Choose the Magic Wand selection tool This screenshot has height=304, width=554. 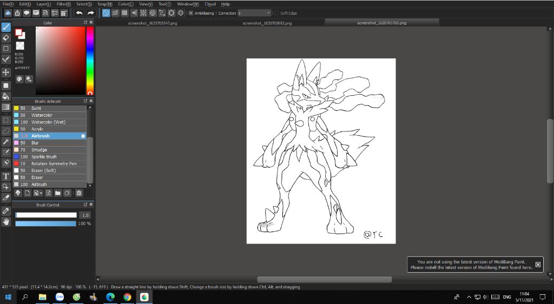click(x=6, y=142)
